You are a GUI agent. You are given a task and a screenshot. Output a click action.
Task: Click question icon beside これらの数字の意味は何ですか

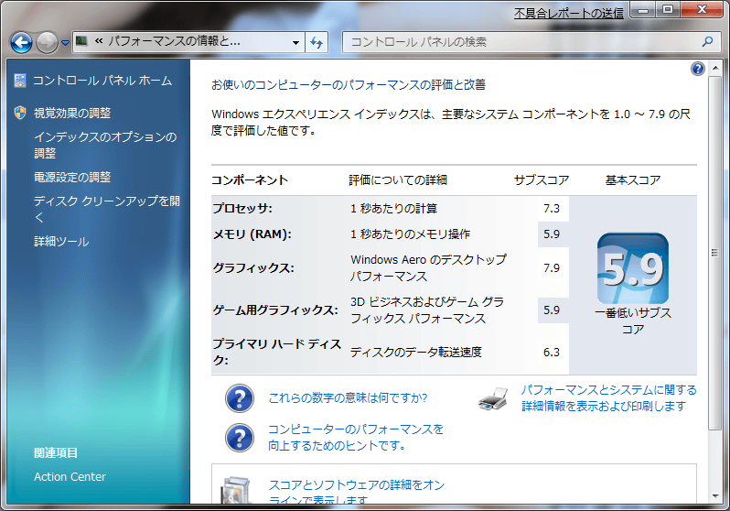[239, 398]
